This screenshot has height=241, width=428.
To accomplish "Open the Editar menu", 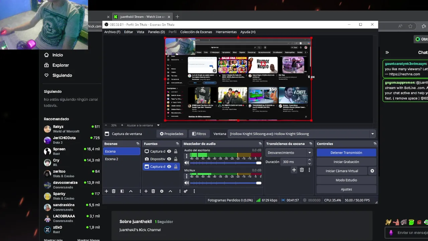I will [128, 32].
